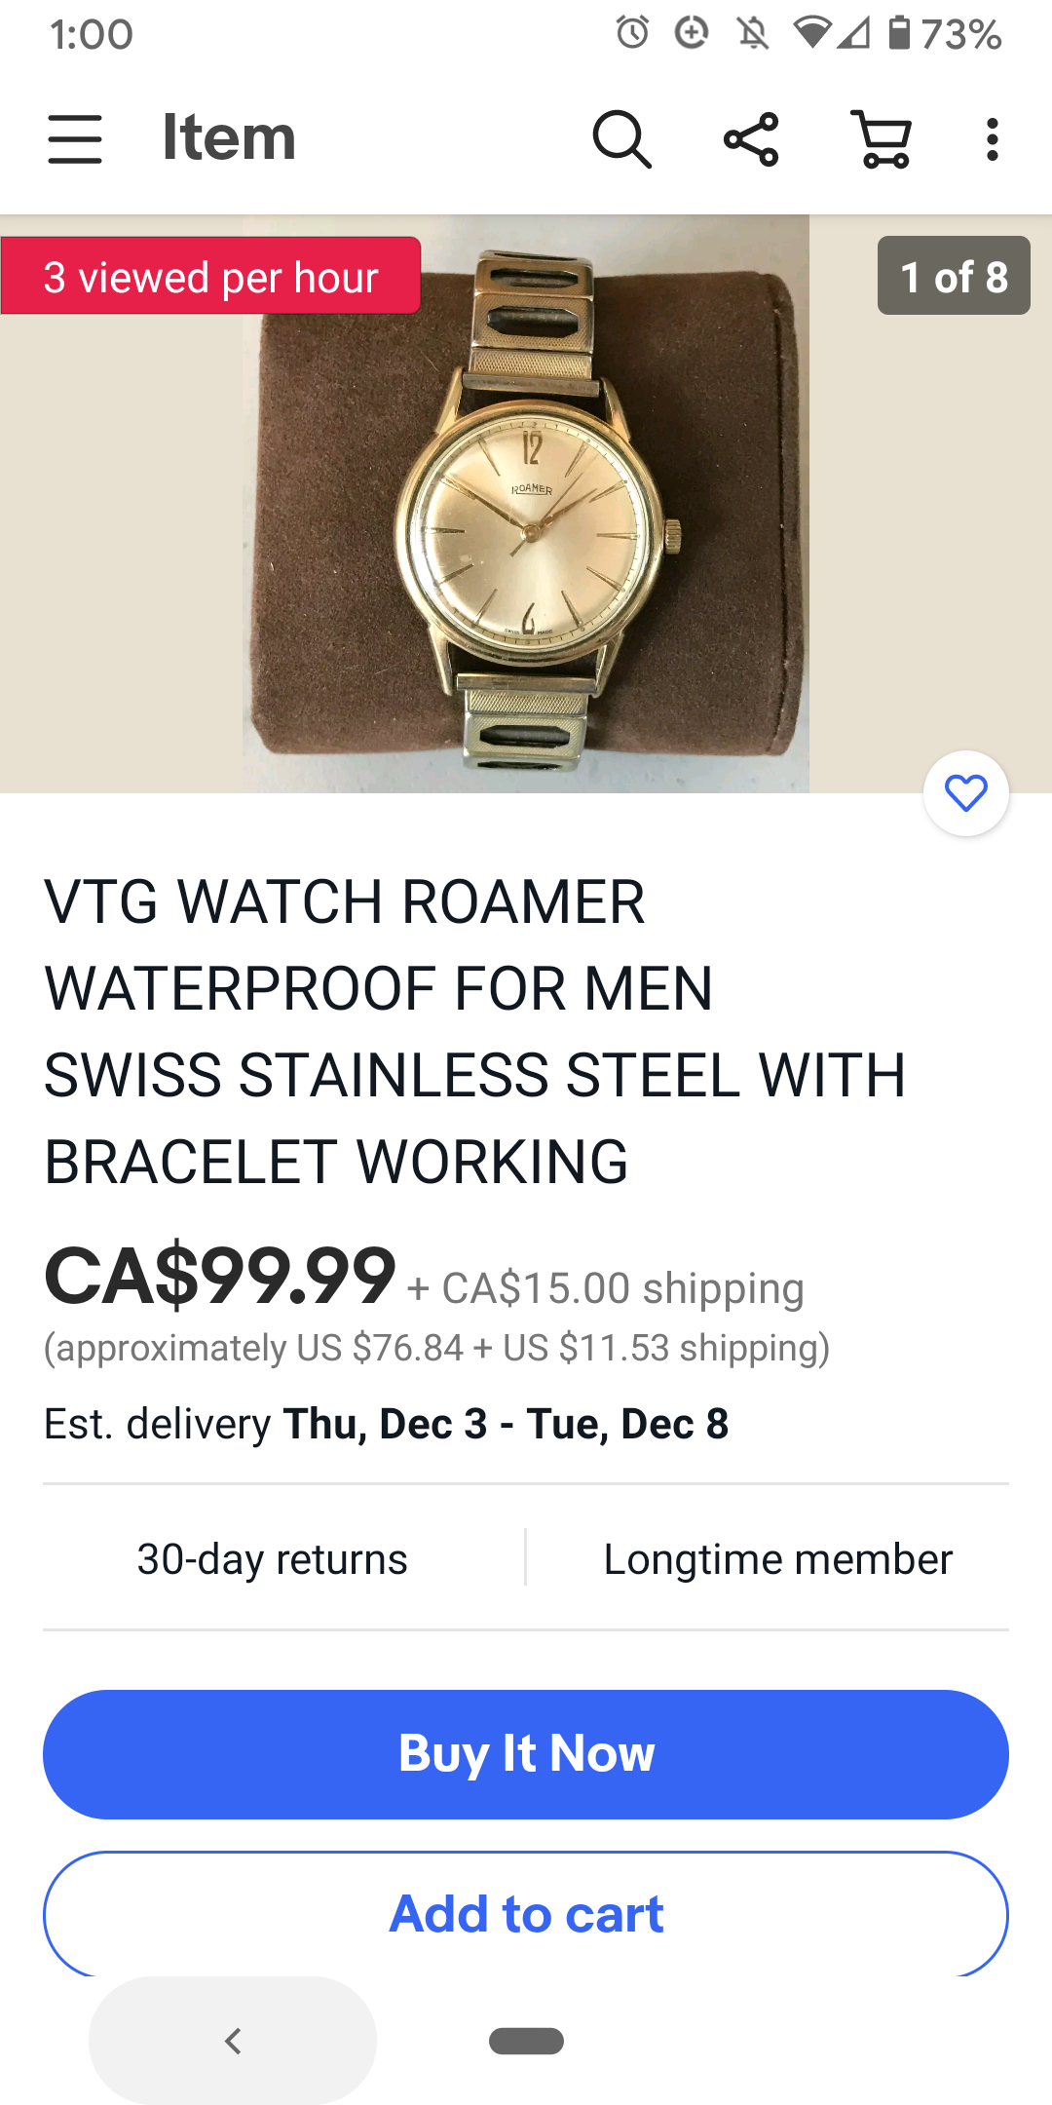
Task: Share this watch listing
Action: click(751, 139)
